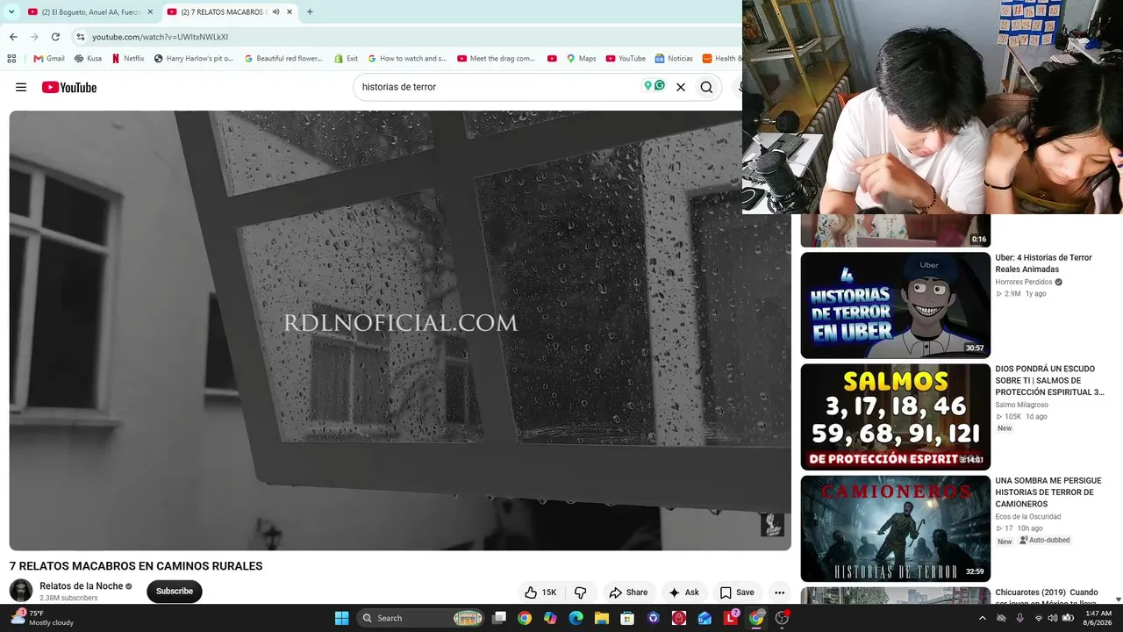
Task: Go to YouTube home via the logo
Action: coord(69,87)
